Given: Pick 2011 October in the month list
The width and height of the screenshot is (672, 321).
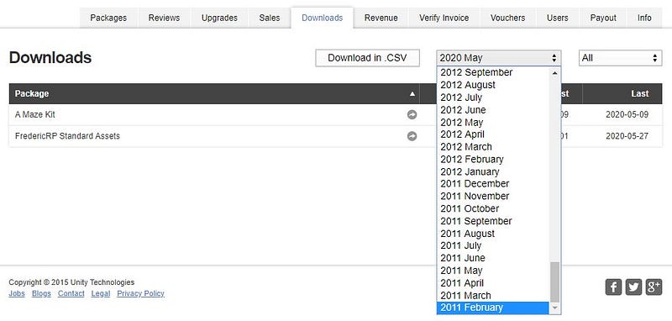Looking at the screenshot, I should 493,208.
